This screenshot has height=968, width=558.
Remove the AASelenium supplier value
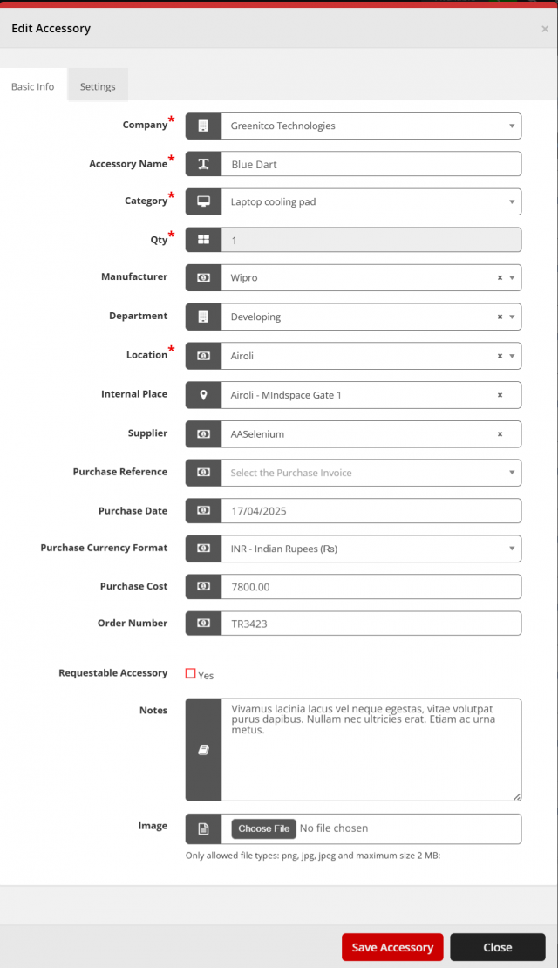point(500,434)
